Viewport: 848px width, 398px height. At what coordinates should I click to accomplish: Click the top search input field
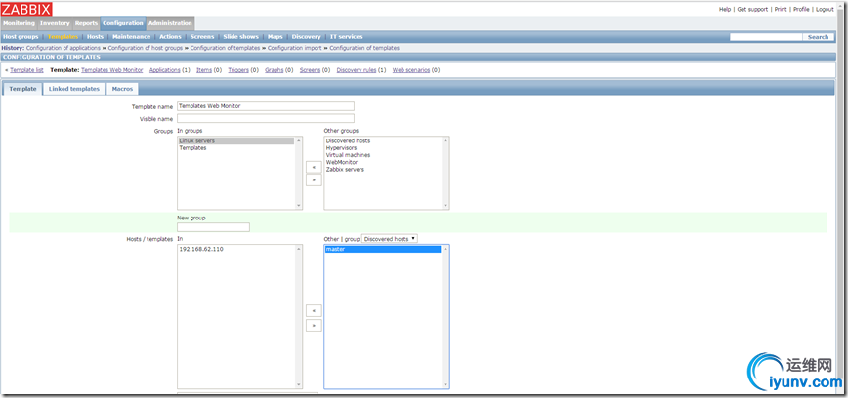pos(765,37)
